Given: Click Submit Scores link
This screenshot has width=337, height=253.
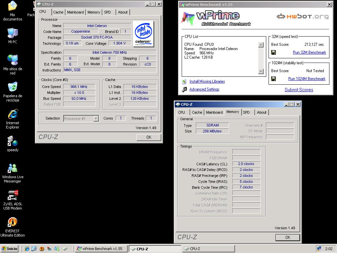Looking at the screenshot, I should [299, 90].
